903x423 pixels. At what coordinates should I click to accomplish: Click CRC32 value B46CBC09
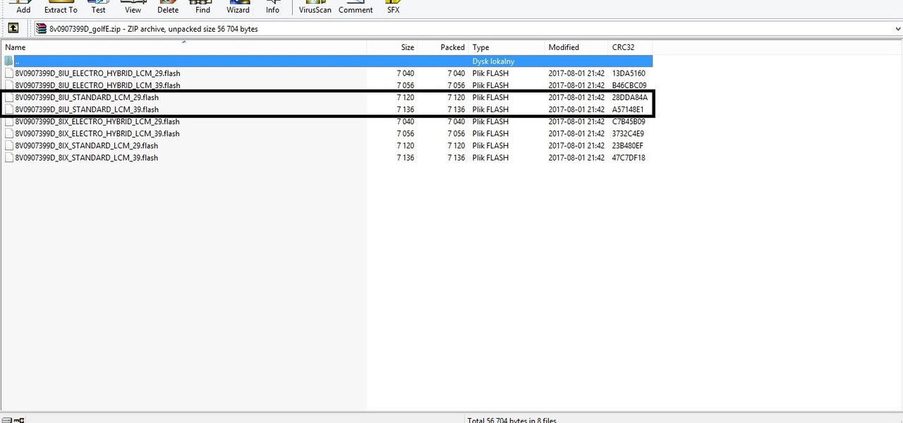pos(629,85)
